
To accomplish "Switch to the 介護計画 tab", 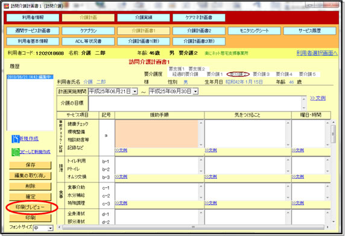I will click(88, 17).
